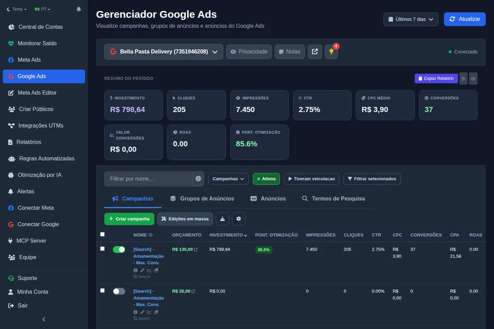Switch to Anúncios tab

[x=268, y=199]
